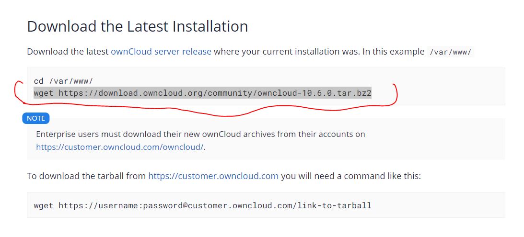
Task: Click the text 'To download the tarball from'
Action: 86,176
